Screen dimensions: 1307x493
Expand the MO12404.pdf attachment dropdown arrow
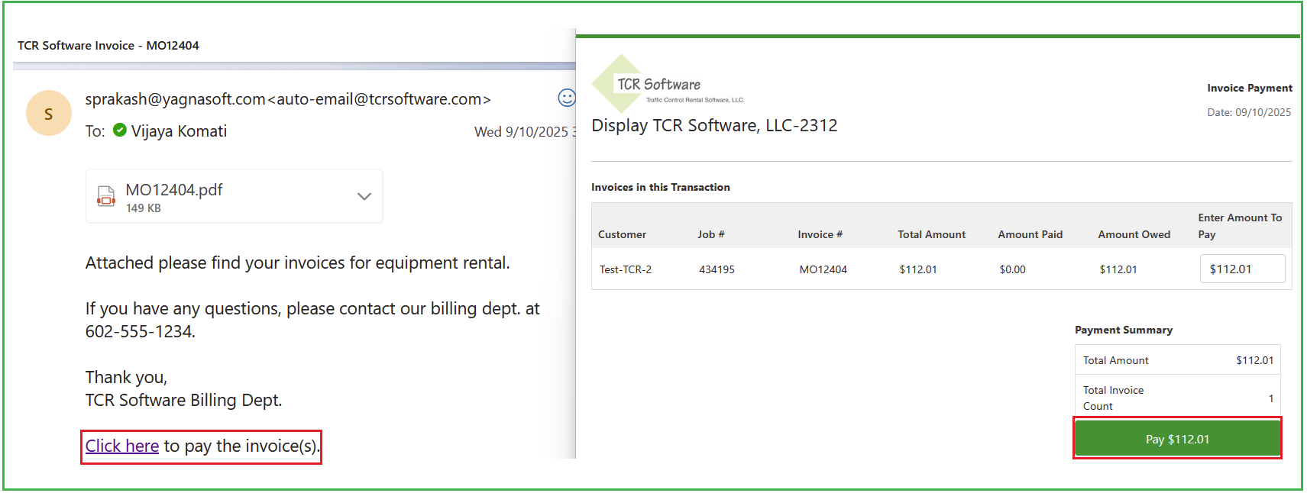pyautogui.click(x=364, y=196)
